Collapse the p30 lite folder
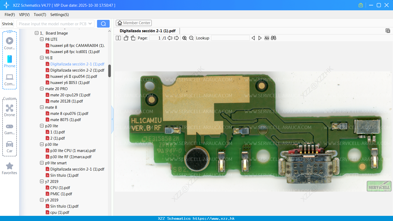This screenshot has height=221, width=393. 42,144
